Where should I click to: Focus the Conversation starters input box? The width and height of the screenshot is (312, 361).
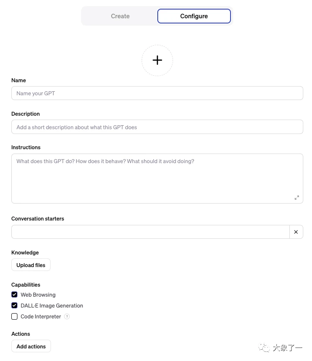coord(150,232)
